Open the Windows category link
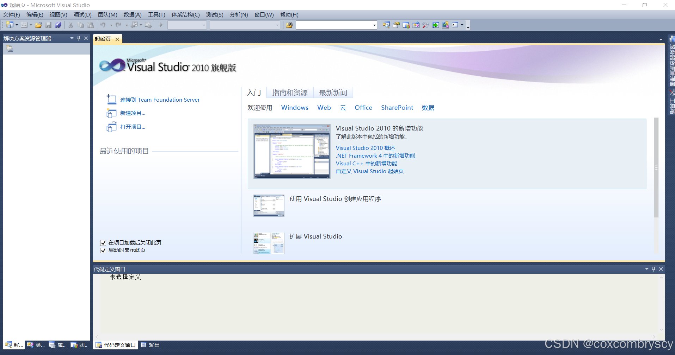This screenshot has height=355, width=675. [x=295, y=108]
